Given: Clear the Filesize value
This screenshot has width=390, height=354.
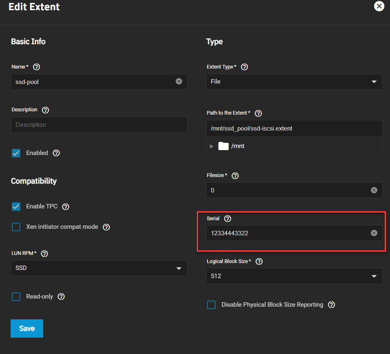Looking at the screenshot, I should pos(374,190).
